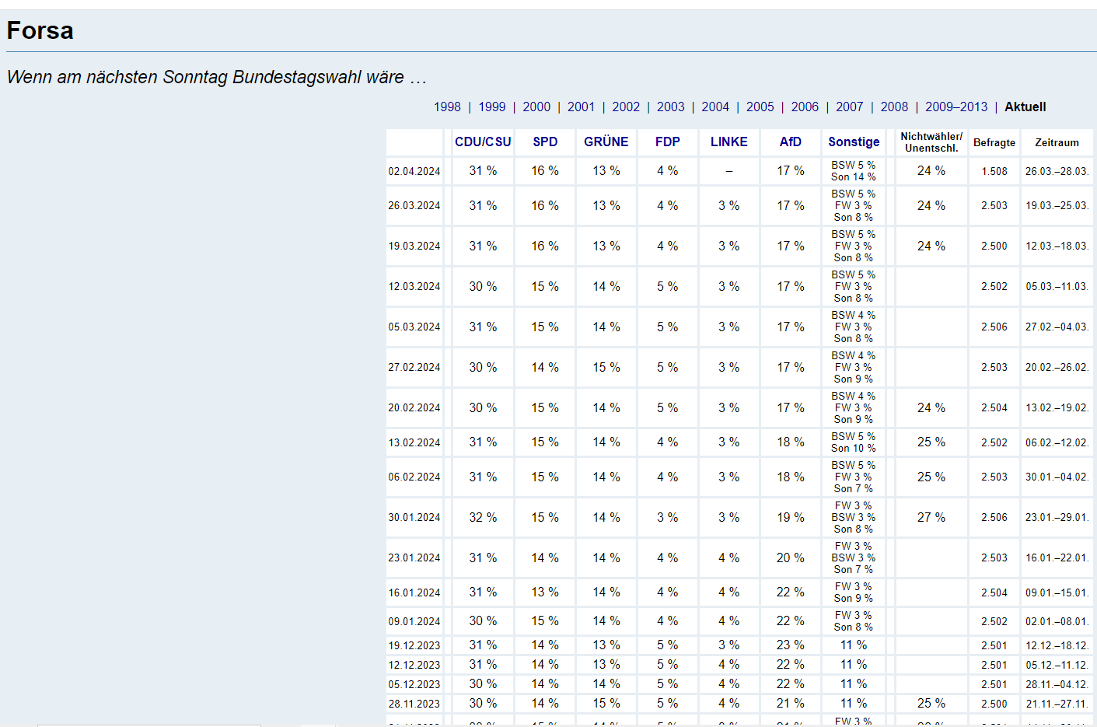1097x727 pixels.
Task: Select the date cell 09.01.2024
Action: tap(414, 621)
